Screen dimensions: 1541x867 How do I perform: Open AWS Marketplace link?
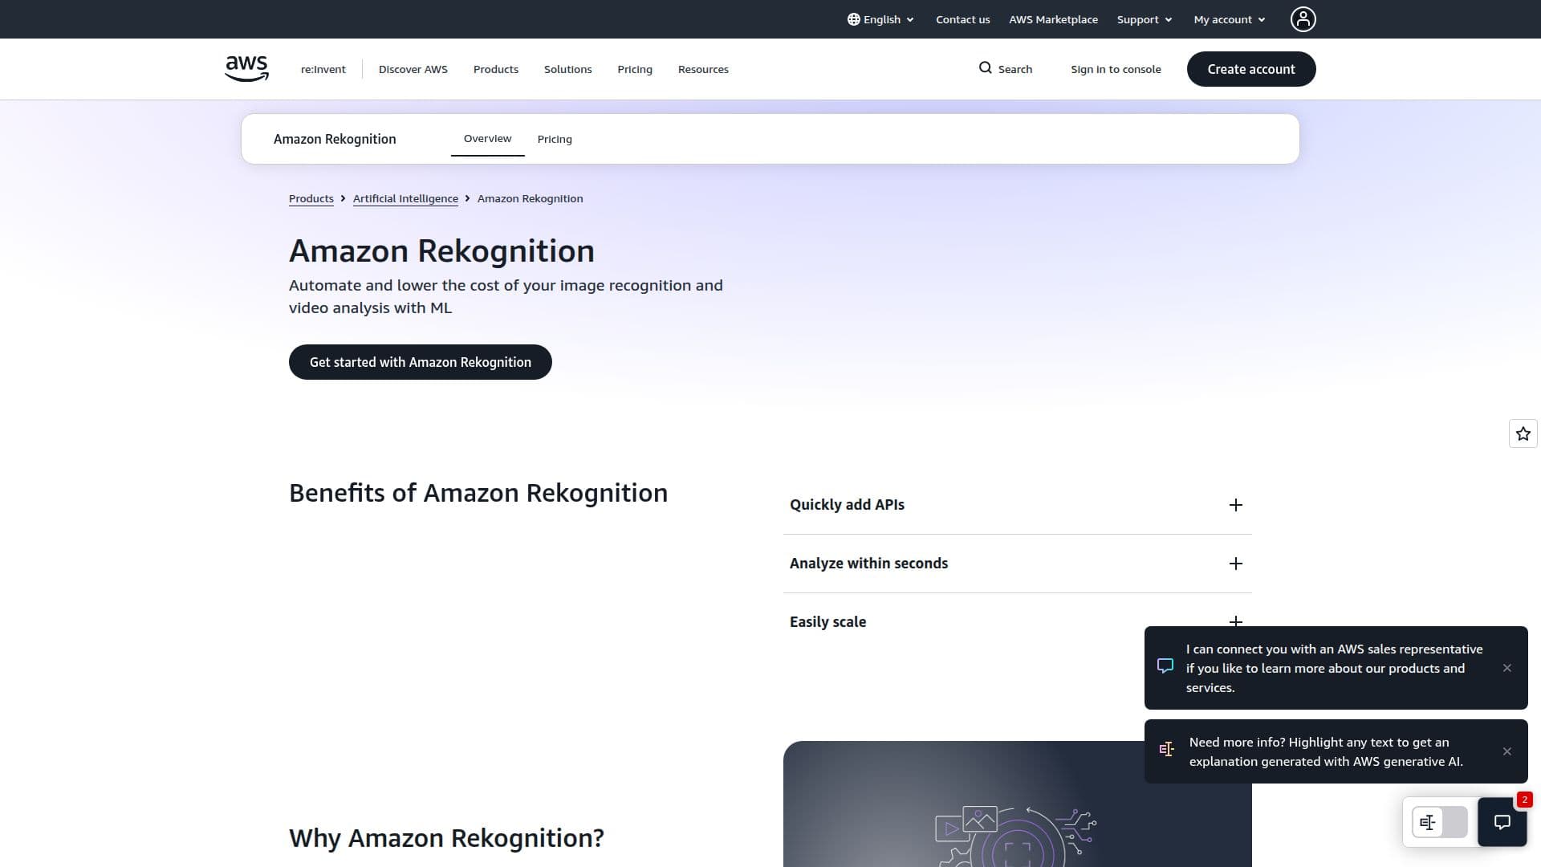(x=1053, y=19)
